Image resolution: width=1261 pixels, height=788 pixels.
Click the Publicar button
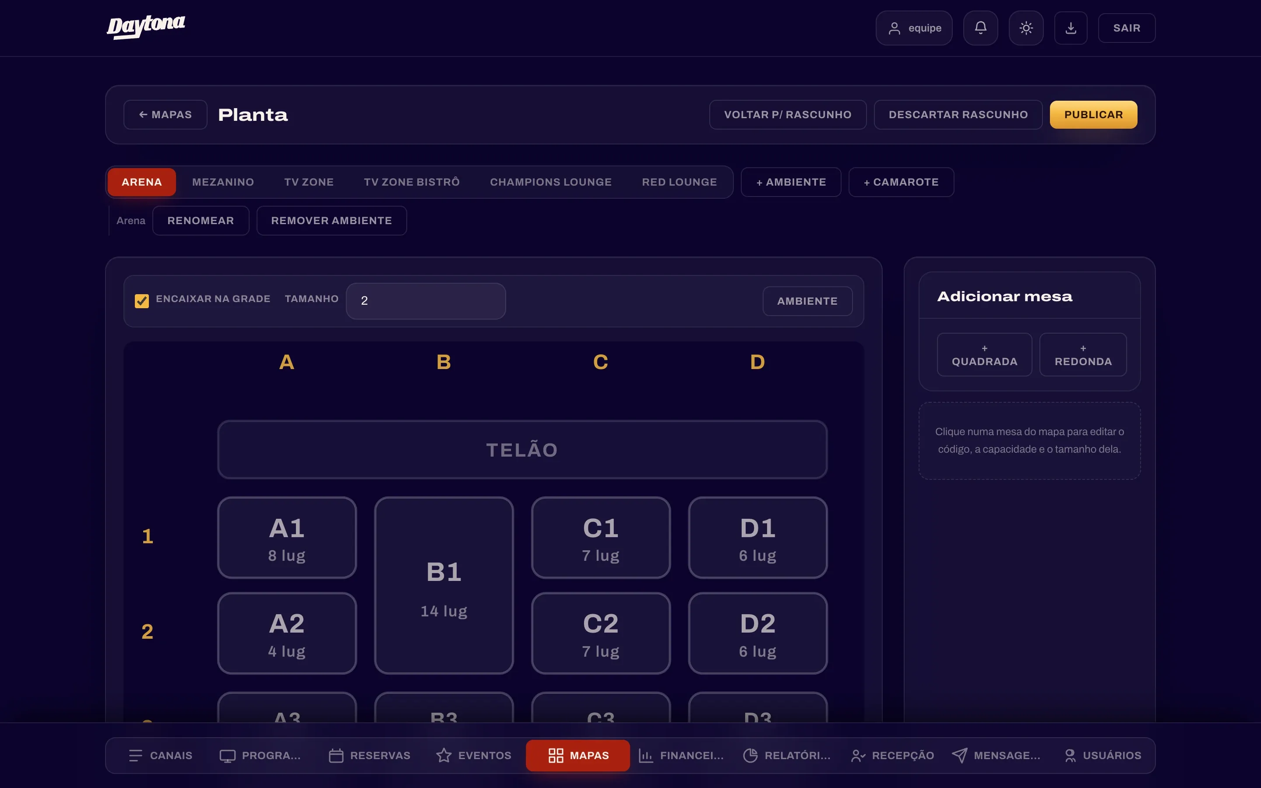tap(1093, 115)
